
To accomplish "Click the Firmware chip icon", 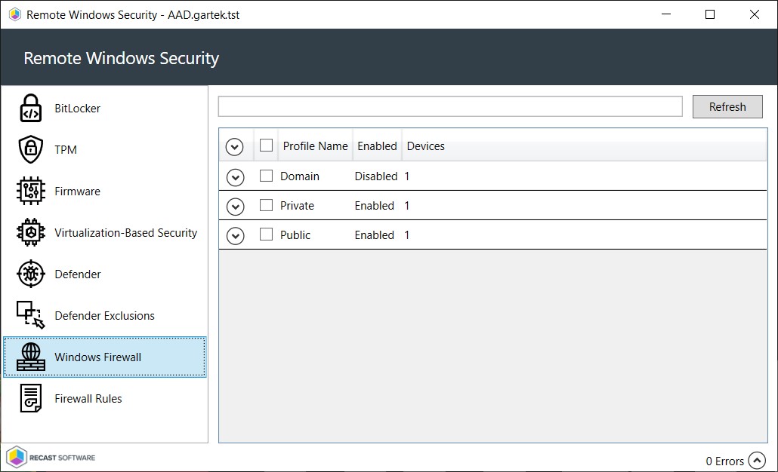I will 31,191.
